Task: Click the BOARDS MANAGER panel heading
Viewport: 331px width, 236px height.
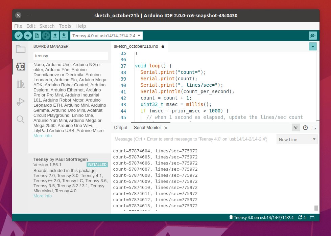Action: 51,46
